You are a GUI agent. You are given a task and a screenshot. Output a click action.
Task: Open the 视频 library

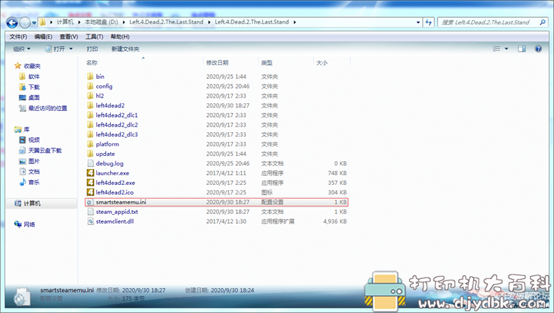point(34,140)
